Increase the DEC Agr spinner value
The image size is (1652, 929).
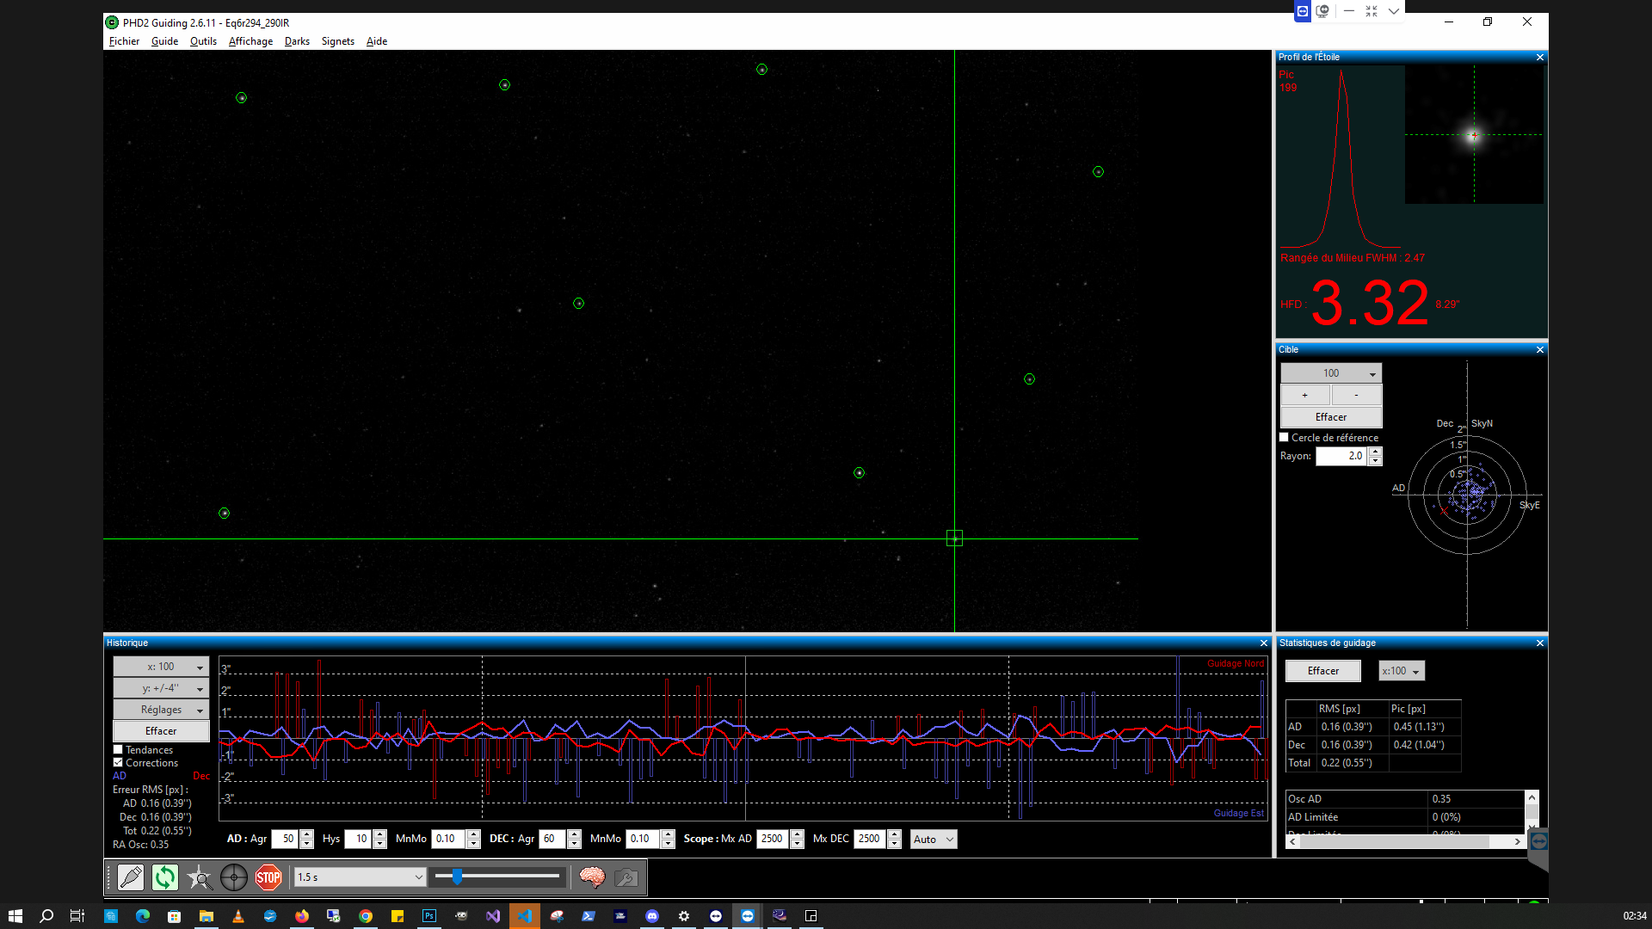coord(574,834)
